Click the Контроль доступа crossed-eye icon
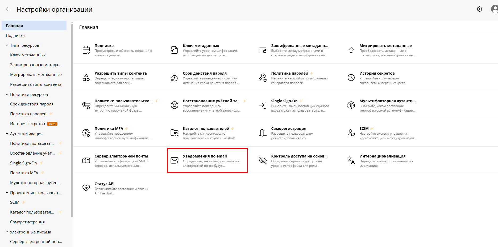The height and width of the screenshot is (247, 498). pos(263,160)
